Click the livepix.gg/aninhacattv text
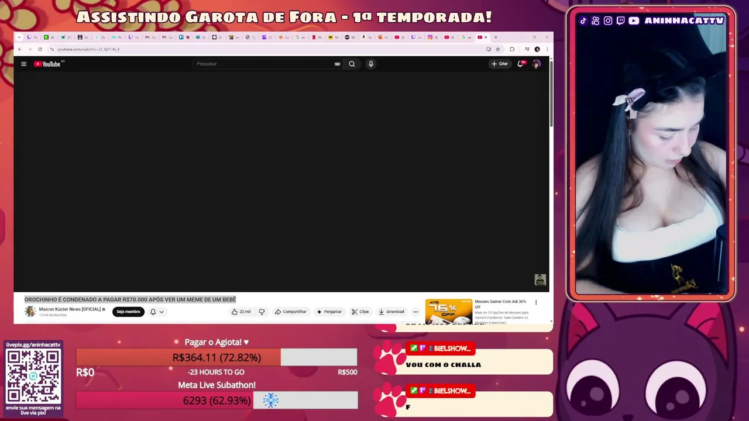The image size is (749, 421). pos(33,345)
